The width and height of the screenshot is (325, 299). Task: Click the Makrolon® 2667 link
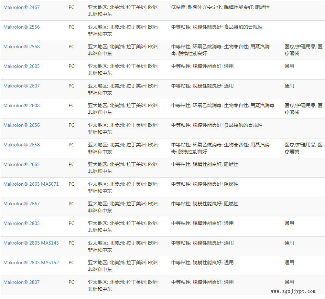click(x=21, y=204)
